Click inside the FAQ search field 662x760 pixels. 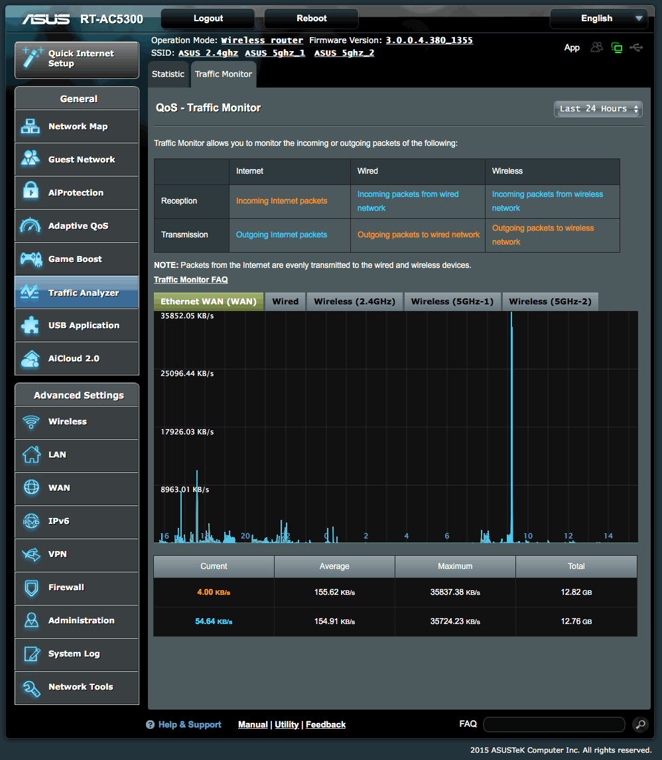pos(554,724)
